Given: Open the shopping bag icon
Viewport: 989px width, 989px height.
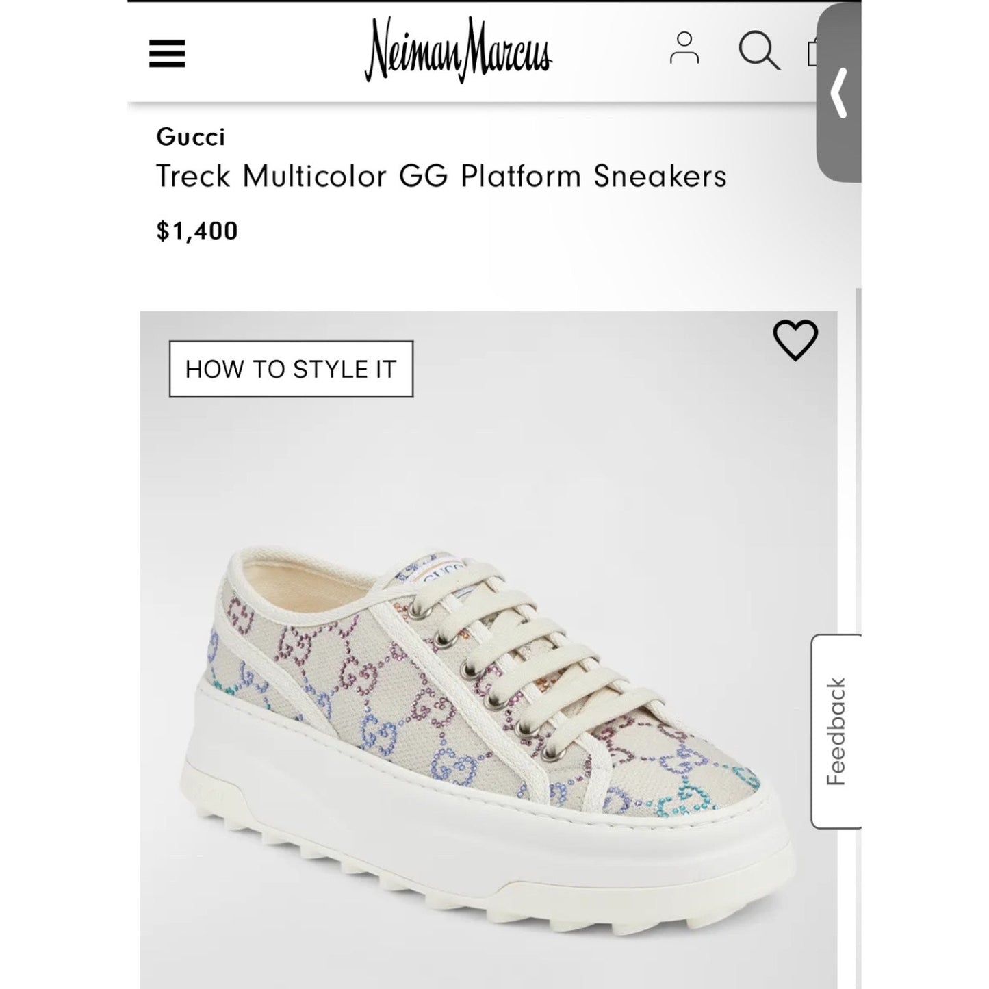Looking at the screenshot, I should click(812, 51).
